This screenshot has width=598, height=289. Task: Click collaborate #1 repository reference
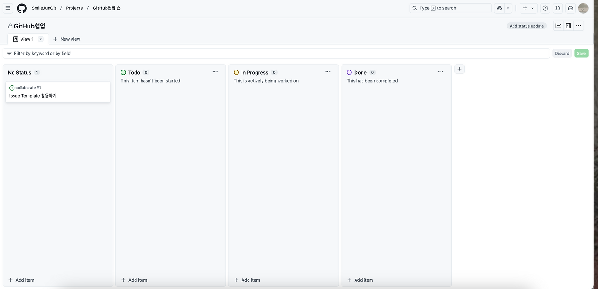(x=28, y=88)
